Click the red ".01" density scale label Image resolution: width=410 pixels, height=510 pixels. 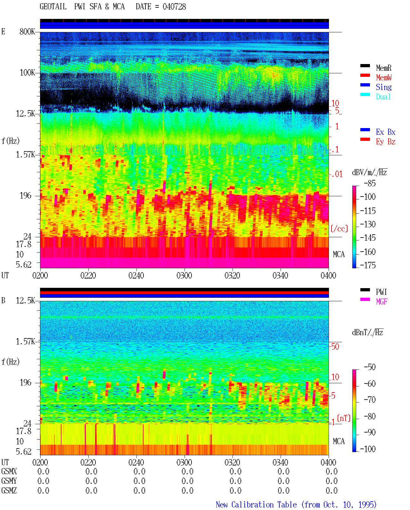(x=337, y=174)
